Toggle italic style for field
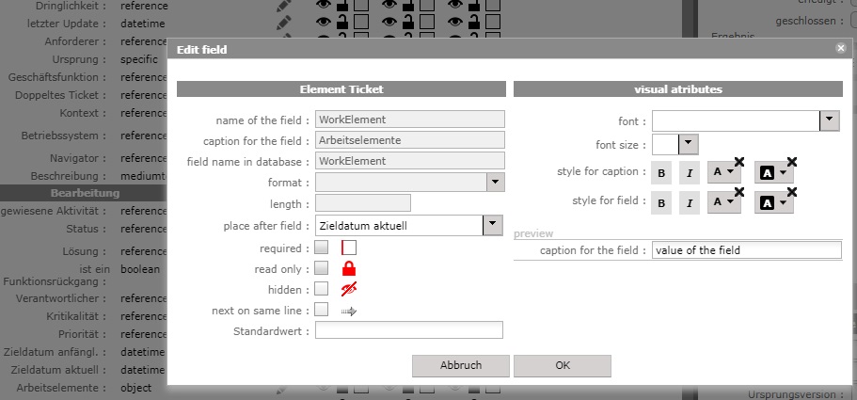The height and width of the screenshot is (400, 857). click(x=689, y=202)
